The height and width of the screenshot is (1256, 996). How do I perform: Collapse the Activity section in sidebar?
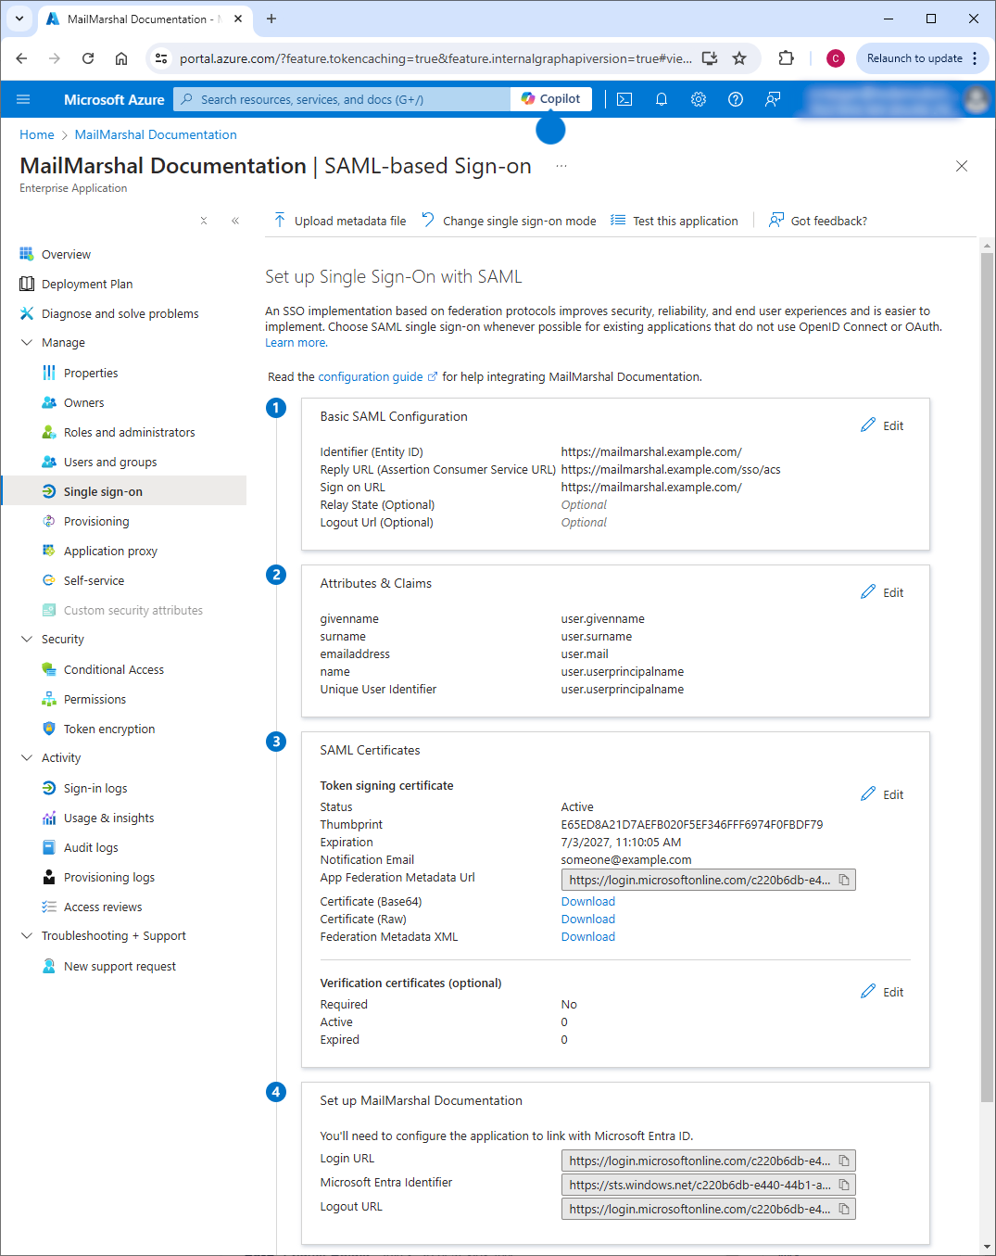click(x=27, y=758)
